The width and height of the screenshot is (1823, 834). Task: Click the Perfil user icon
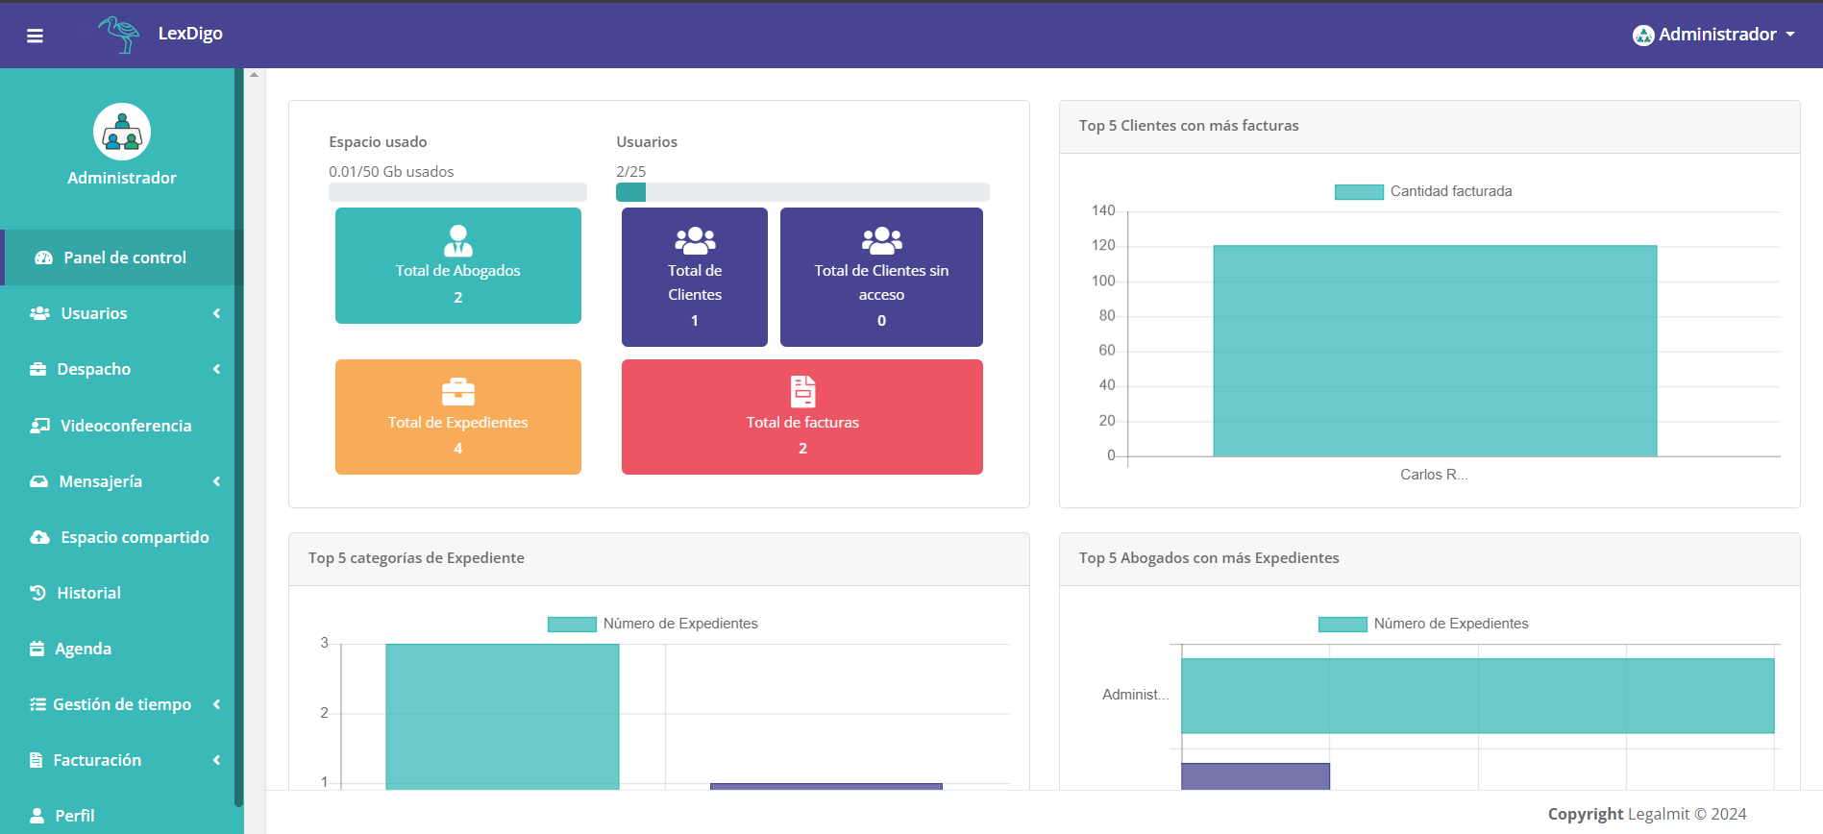point(37,816)
